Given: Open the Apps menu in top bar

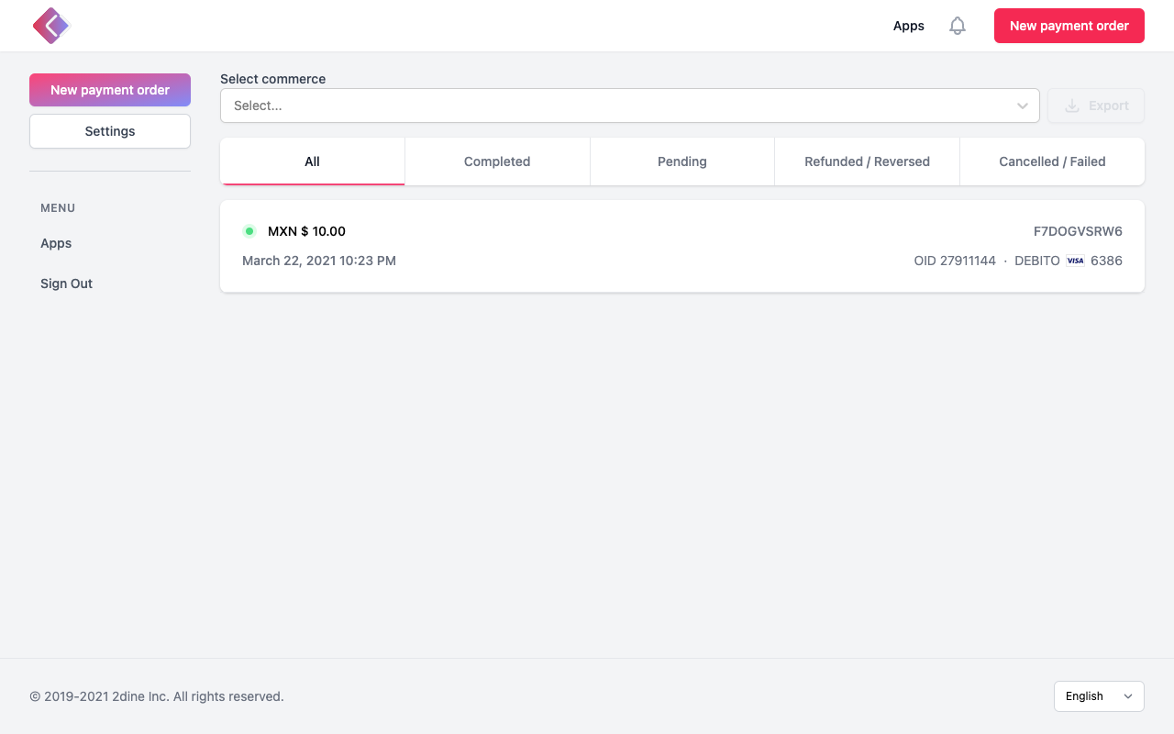Looking at the screenshot, I should (x=908, y=26).
